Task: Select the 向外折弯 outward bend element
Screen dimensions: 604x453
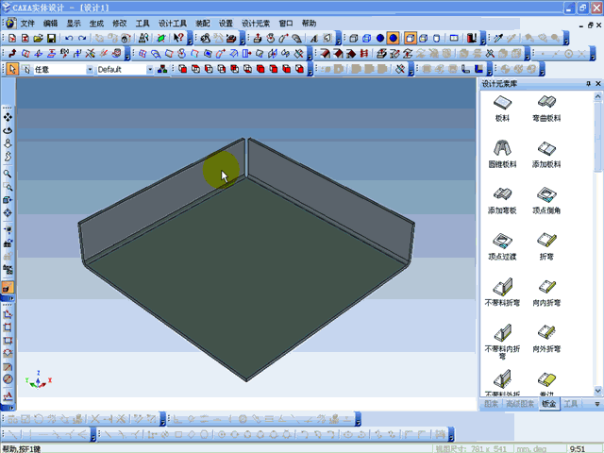Action: pyautogui.click(x=546, y=339)
